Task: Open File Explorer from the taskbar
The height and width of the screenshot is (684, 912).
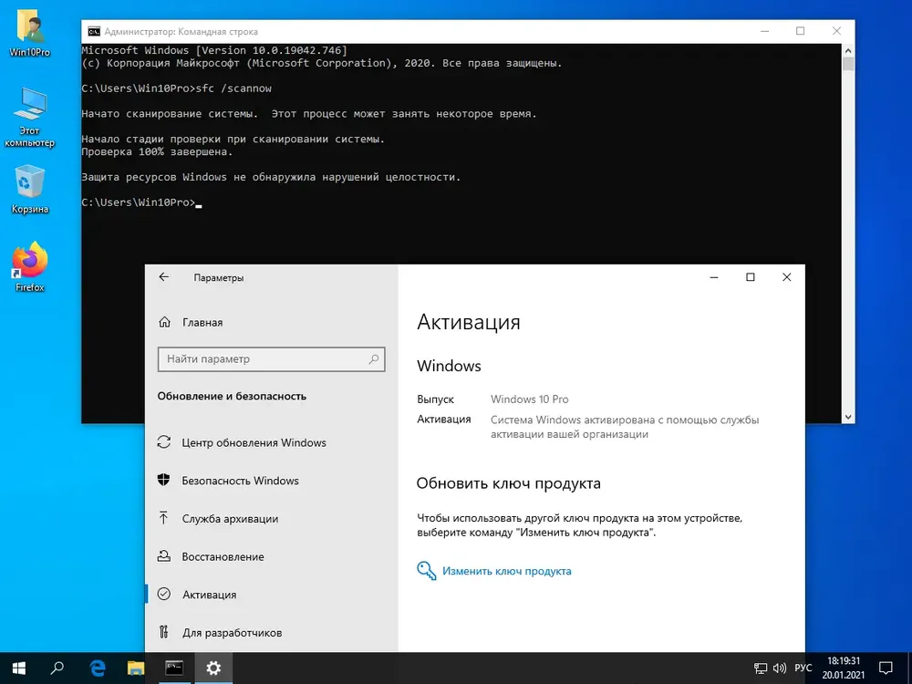Action: 136,668
